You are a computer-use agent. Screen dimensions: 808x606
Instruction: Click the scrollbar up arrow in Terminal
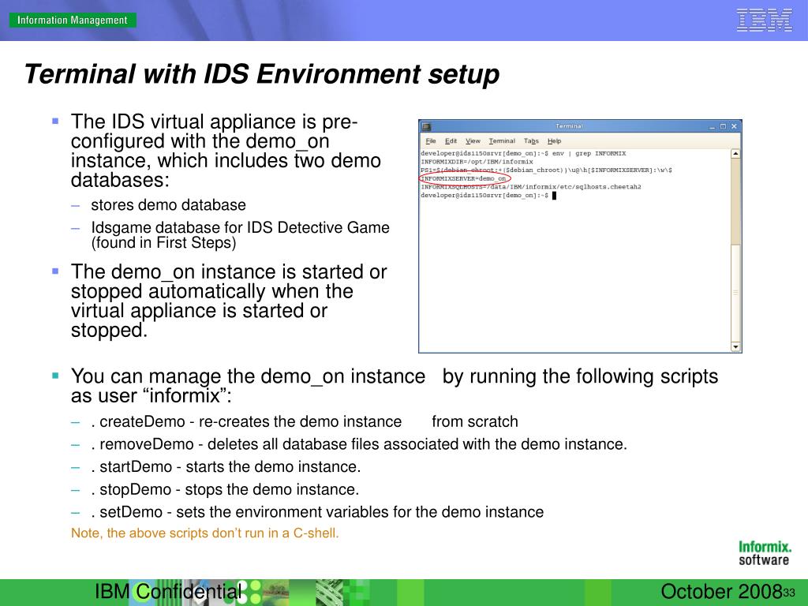click(x=735, y=153)
